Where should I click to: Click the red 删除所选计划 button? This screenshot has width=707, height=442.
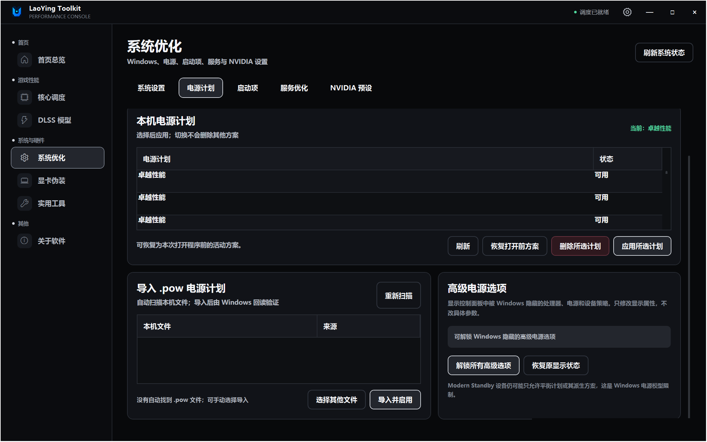580,246
